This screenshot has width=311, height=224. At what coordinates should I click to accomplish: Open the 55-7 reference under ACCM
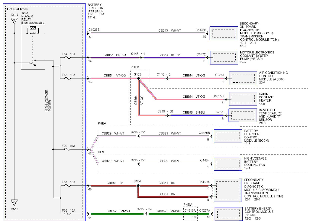[262, 82]
